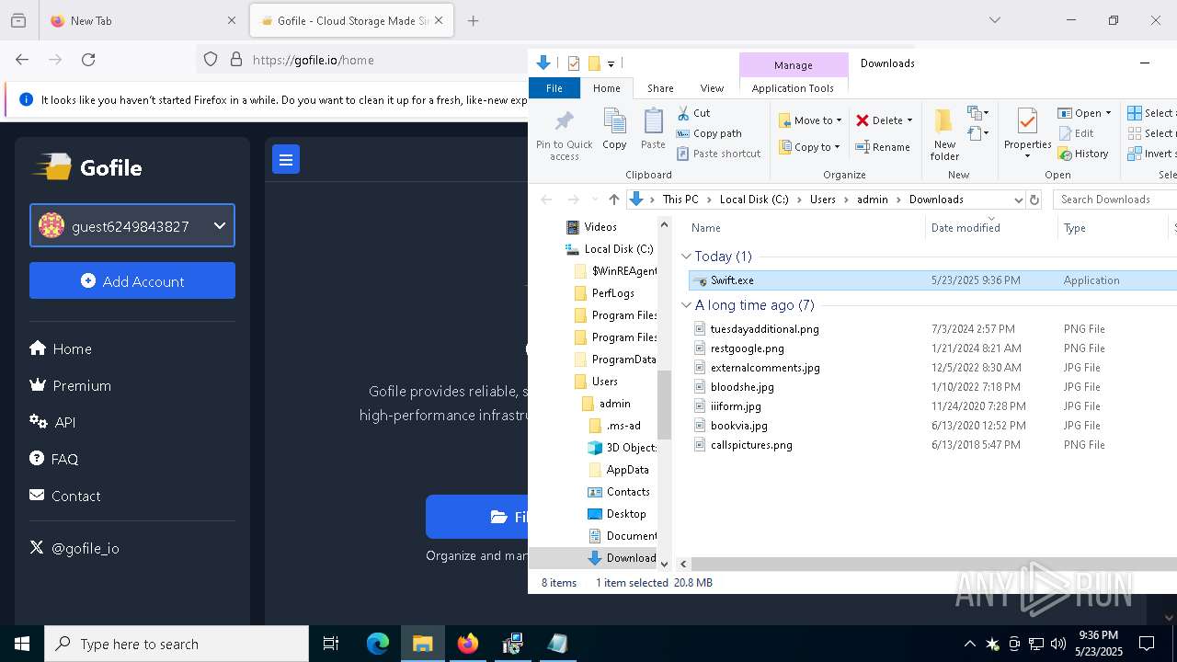
Task: Select Videos in the navigation tree
Action: tap(591, 227)
